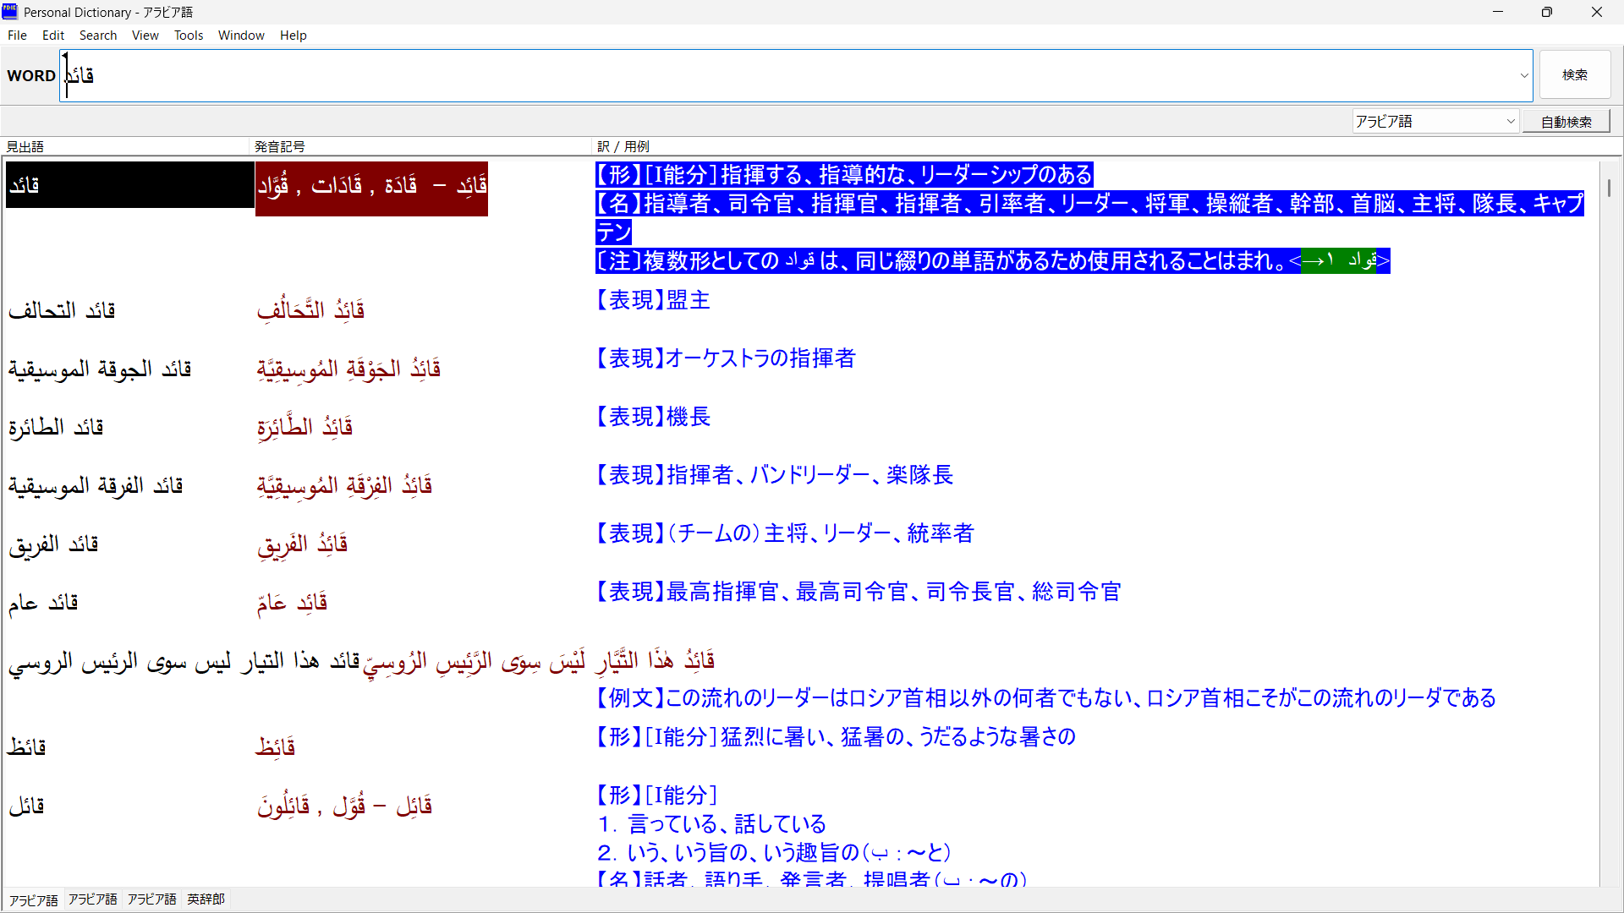
Task: Open the Help menu
Action: click(293, 36)
